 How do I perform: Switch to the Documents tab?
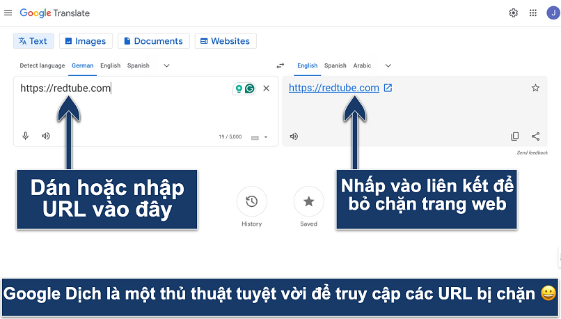(154, 41)
